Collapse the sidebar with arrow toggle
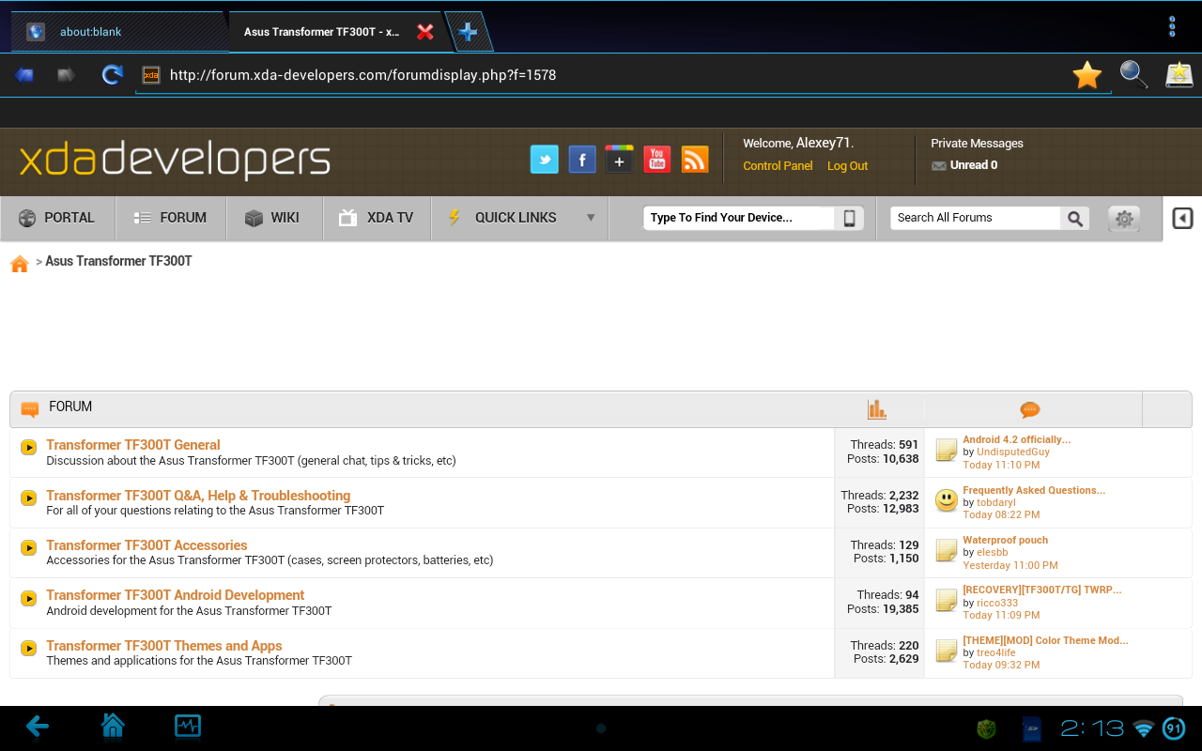 pyautogui.click(x=1182, y=219)
